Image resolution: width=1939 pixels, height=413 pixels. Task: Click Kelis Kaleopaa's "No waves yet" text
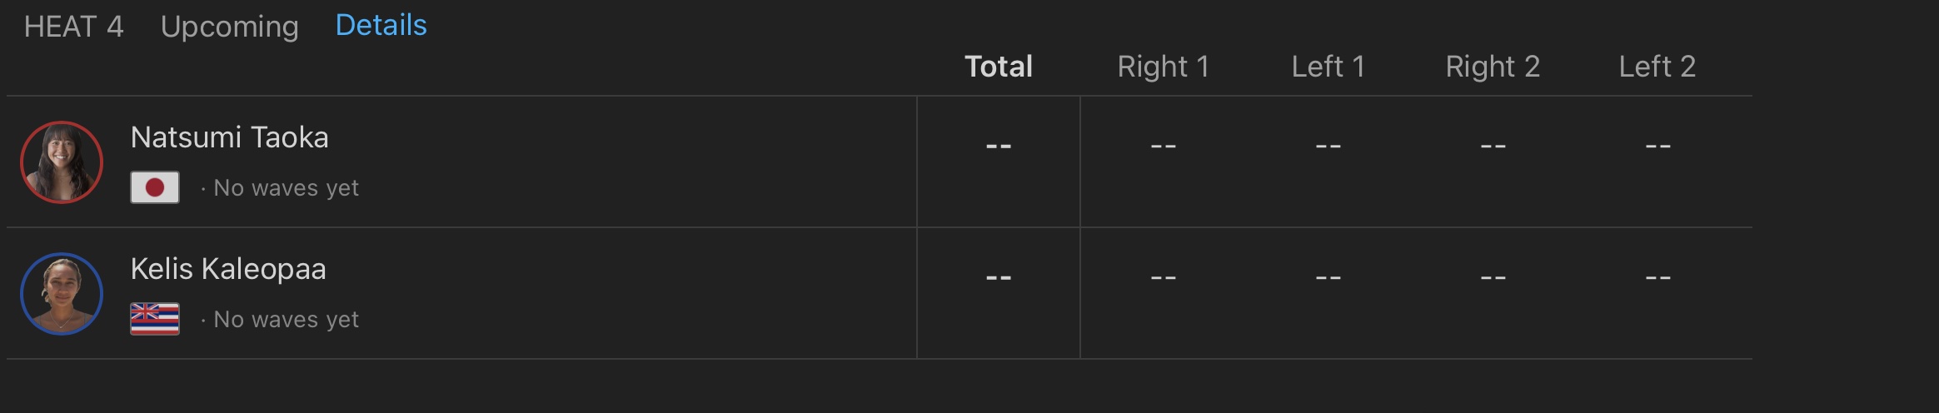click(x=286, y=320)
